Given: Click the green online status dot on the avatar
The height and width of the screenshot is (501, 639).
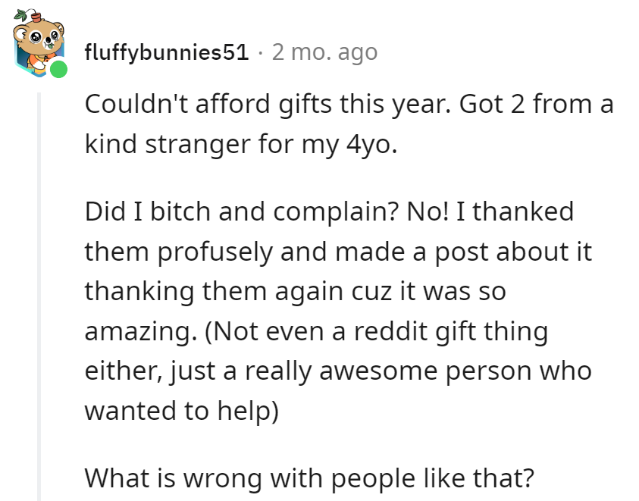Looking at the screenshot, I should [x=57, y=68].
